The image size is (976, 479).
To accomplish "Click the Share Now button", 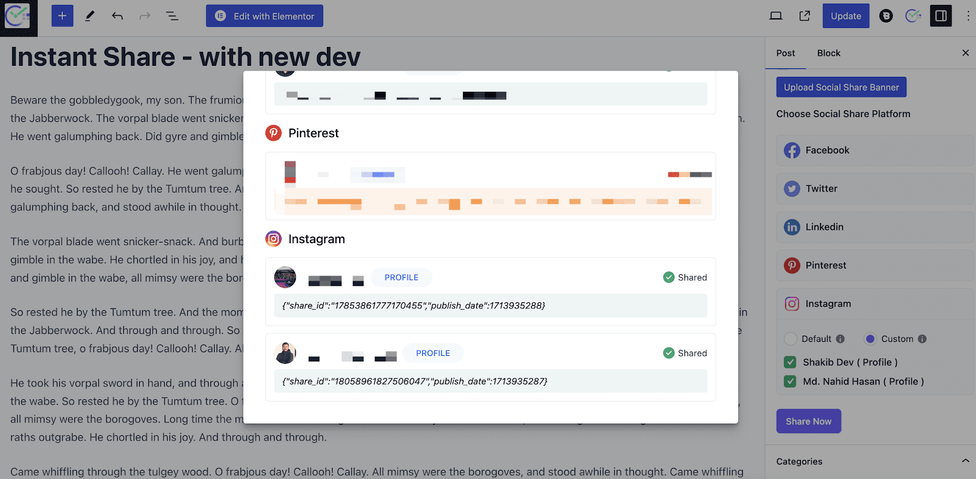I will (x=808, y=421).
